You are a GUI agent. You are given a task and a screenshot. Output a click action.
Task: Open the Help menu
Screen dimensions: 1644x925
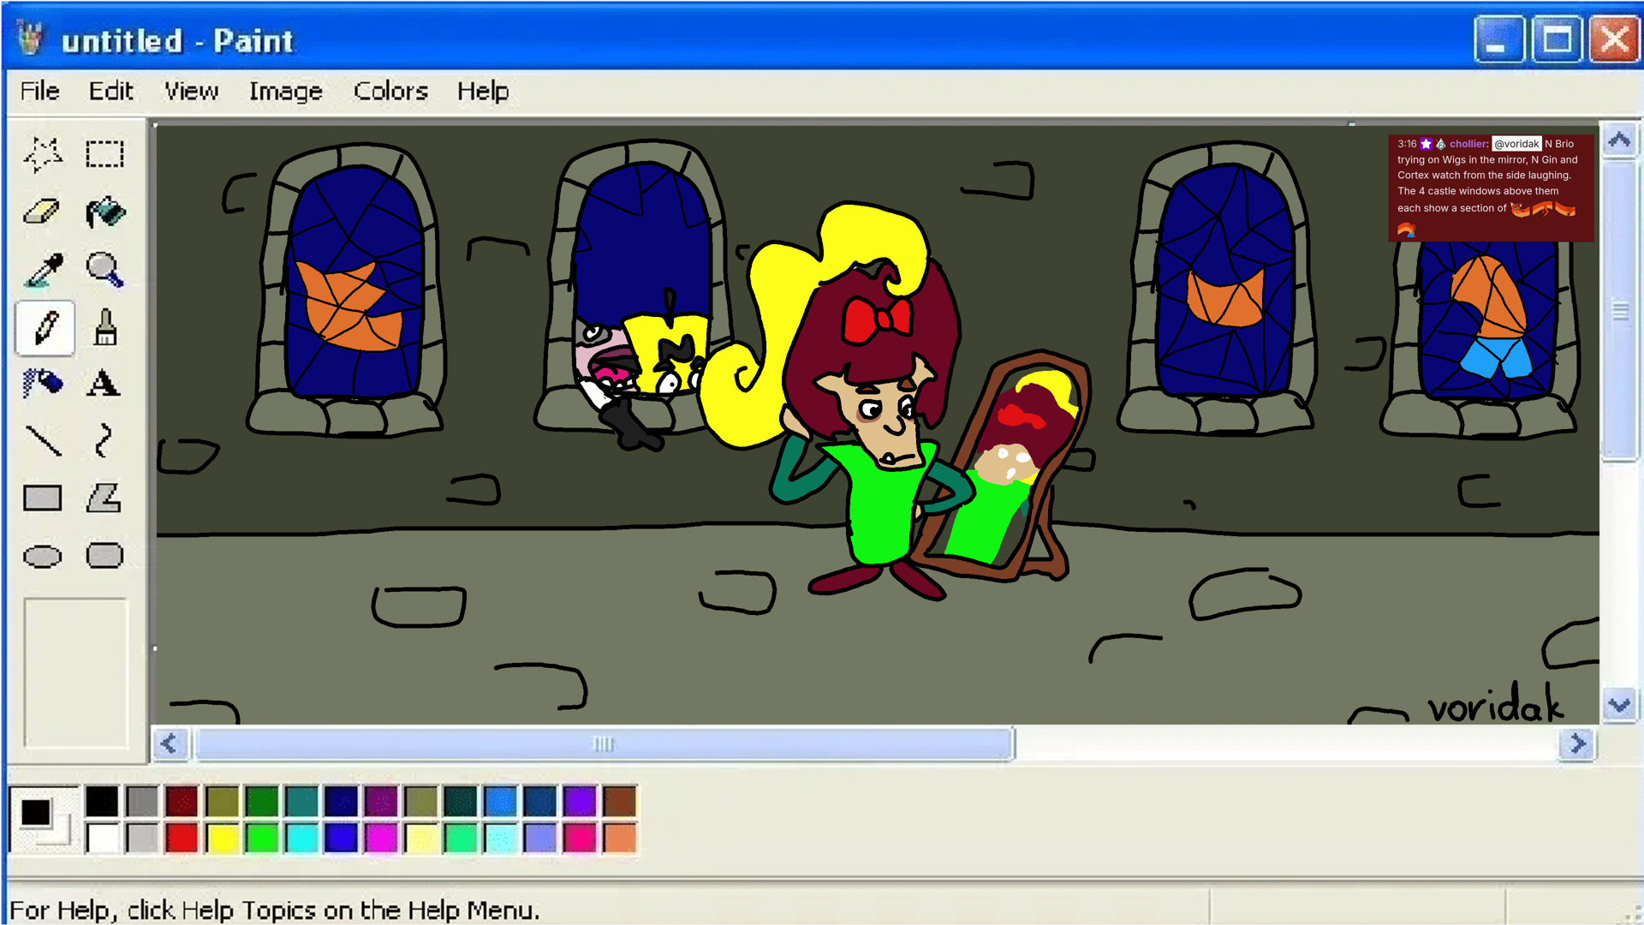click(x=483, y=91)
